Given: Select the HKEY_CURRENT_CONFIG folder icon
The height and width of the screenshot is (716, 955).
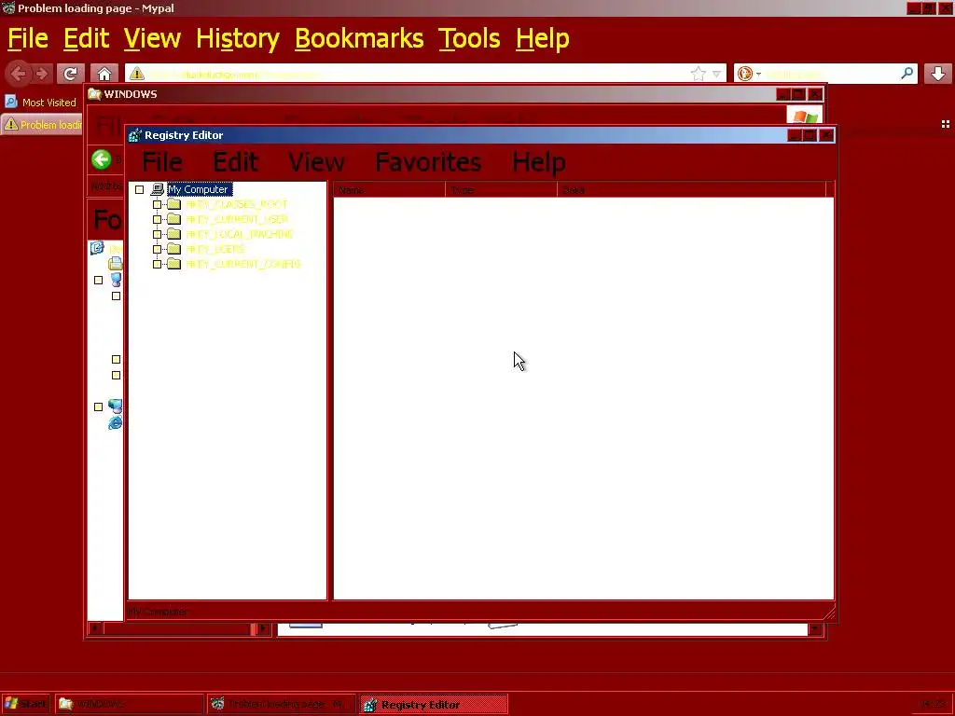Looking at the screenshot, I should click(x=174, y=264).
